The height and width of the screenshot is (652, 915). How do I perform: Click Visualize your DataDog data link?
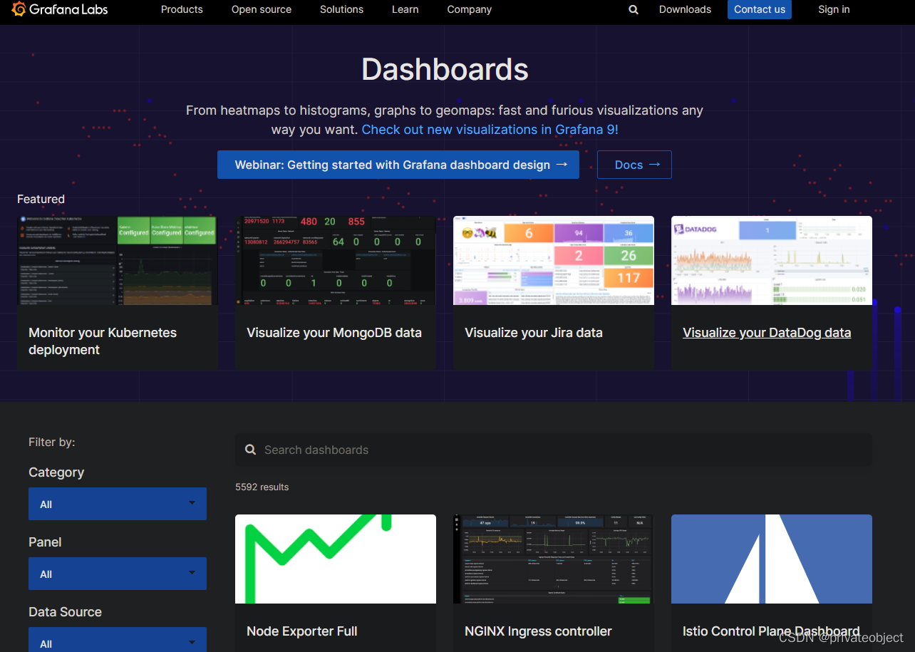pyautogui.click(x=767, y=333)
